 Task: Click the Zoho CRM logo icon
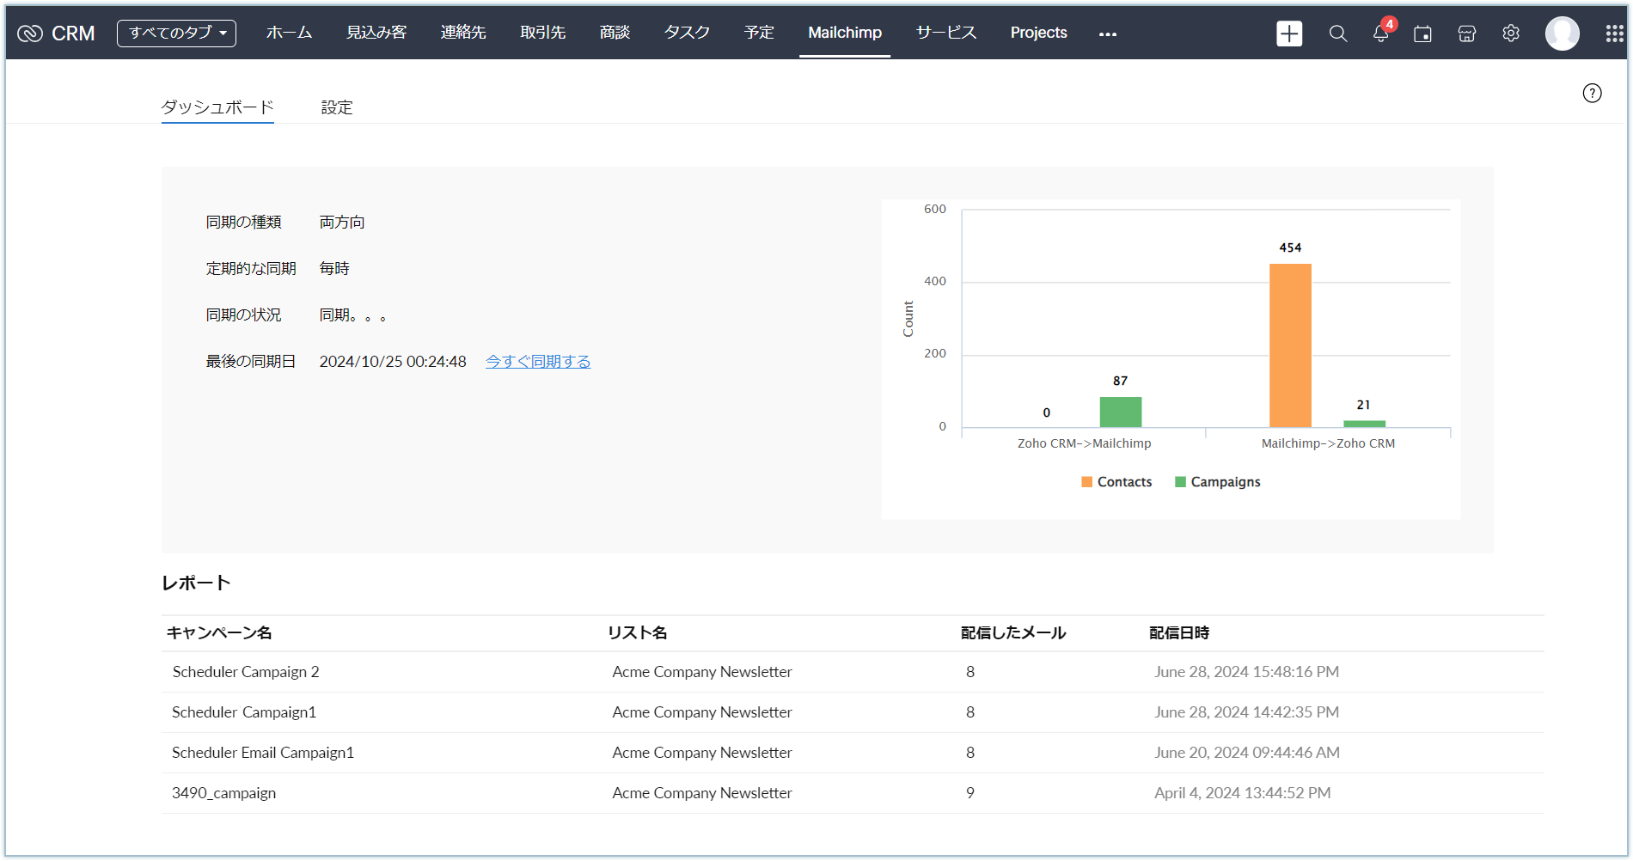click(x=30, y=34)
